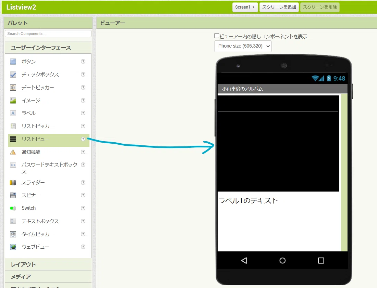This screenshot has width=377, height=288.
Task: Open help for ボタン component
Action: tap(83, 62)
